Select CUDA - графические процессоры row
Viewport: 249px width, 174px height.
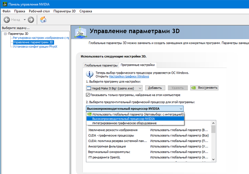[148, 136]
